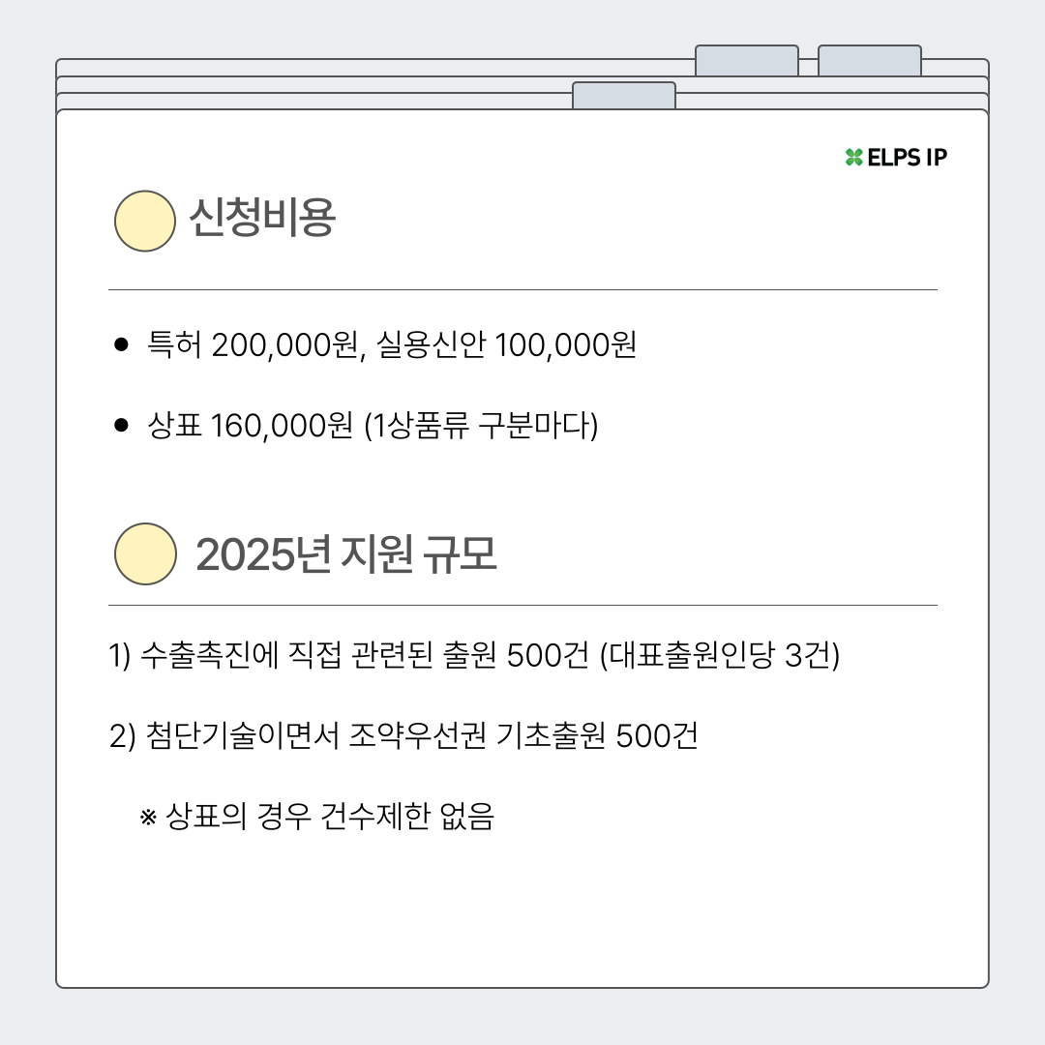Viewport: 1045px width, 1045px height.
Task: Click the 2025년 지원 규모 heading
Action: click(345, 555)
